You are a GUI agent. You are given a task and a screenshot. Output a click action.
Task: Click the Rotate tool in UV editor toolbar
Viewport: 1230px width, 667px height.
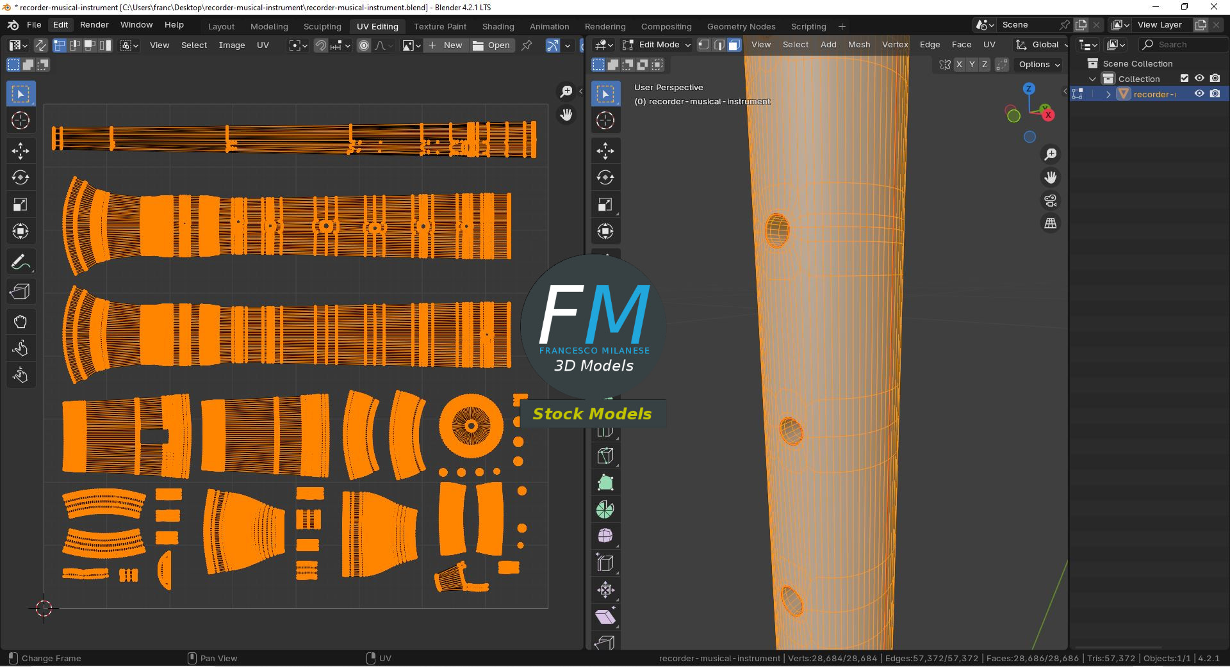click(x=20, y=177)
